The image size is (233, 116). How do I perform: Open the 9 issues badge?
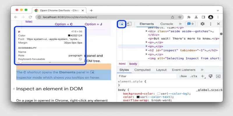pos(190,24)
